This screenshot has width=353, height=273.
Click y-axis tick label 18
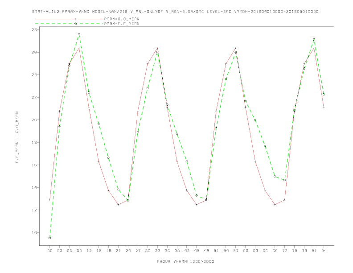(x=35, y=142)
